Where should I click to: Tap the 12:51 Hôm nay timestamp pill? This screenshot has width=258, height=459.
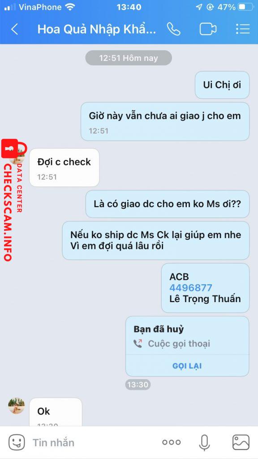pos(129,58)
